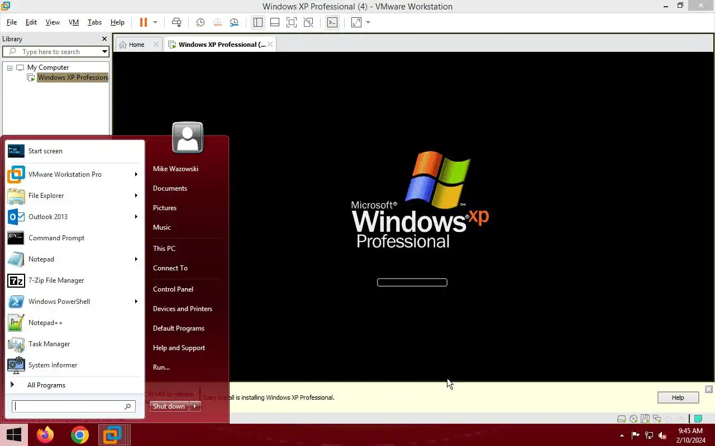The height and width of the screenshot is (446, 715).
Task: Send Ctrl+Alt+Del to the virtual machine
Action: pos(177,22)
